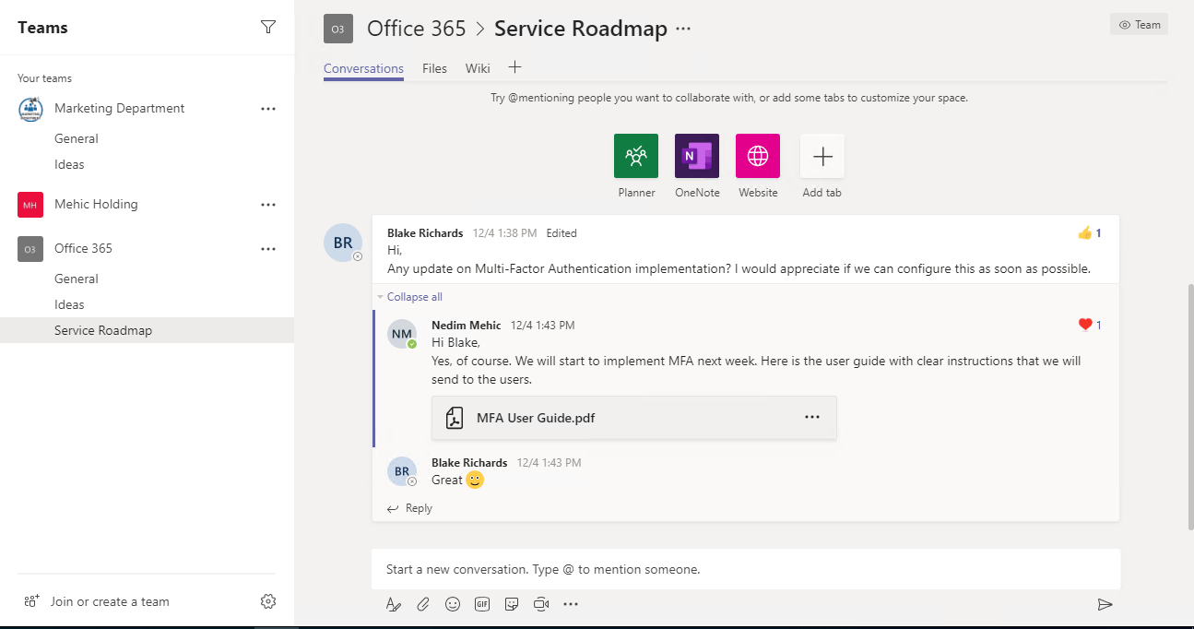Open the Website tab icon

click(x=758, y=156)
